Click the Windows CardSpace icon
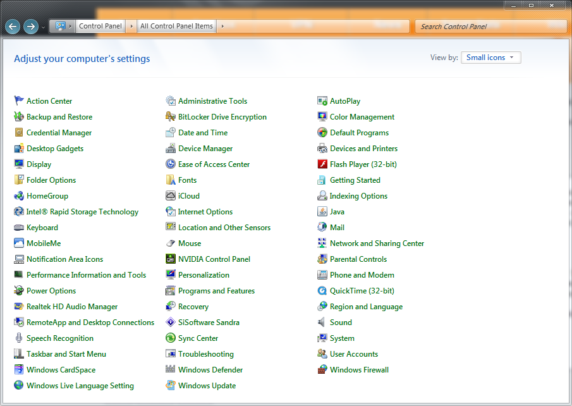Screen dimensions: 572x406 (18, 369)
